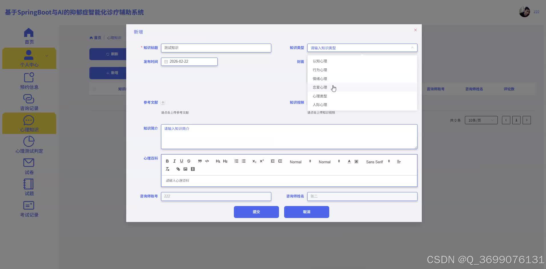
Task: Submit the form with 提交
Action: coord(256,212)
